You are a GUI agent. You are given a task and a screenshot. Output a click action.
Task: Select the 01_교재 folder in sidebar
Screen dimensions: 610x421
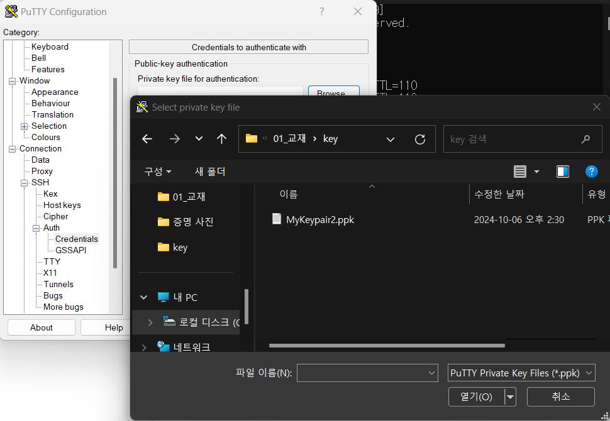(181, 197)
